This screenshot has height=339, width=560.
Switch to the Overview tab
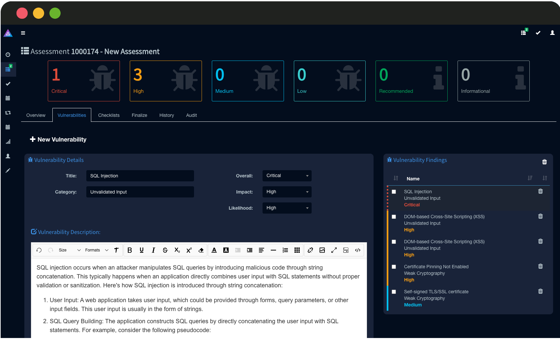[36, 115]
